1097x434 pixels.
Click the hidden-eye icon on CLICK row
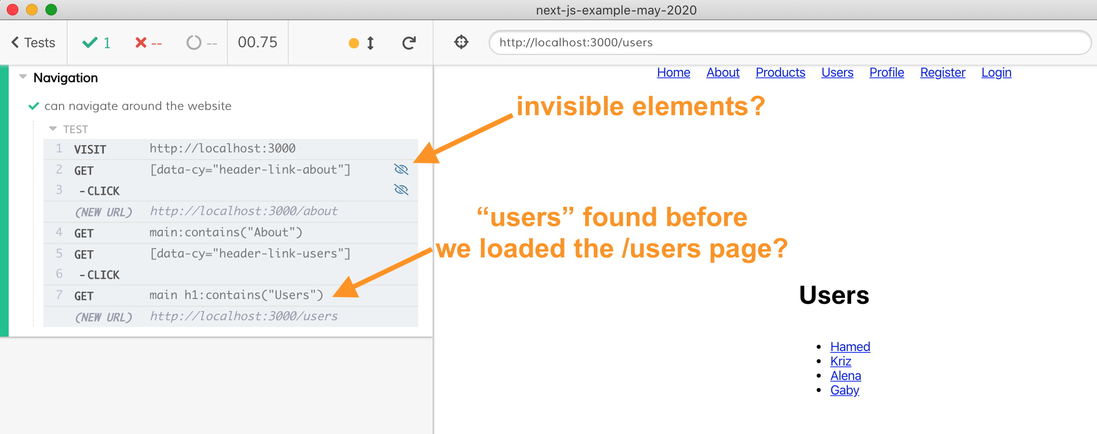tap(401, 190)
